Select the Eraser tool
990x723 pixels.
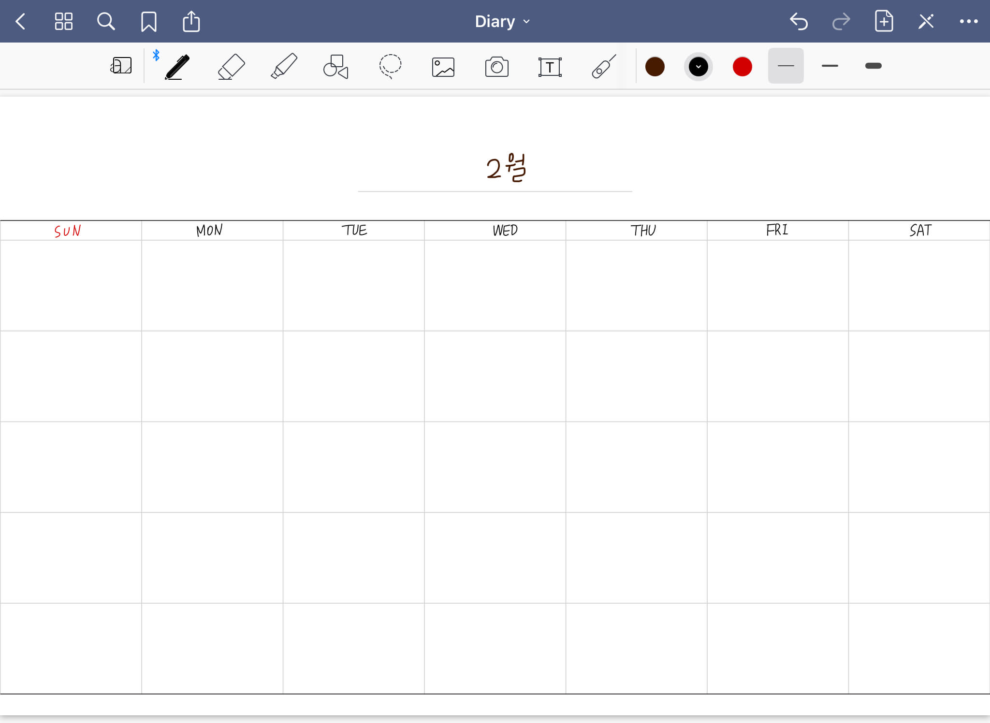coord(231,67)
